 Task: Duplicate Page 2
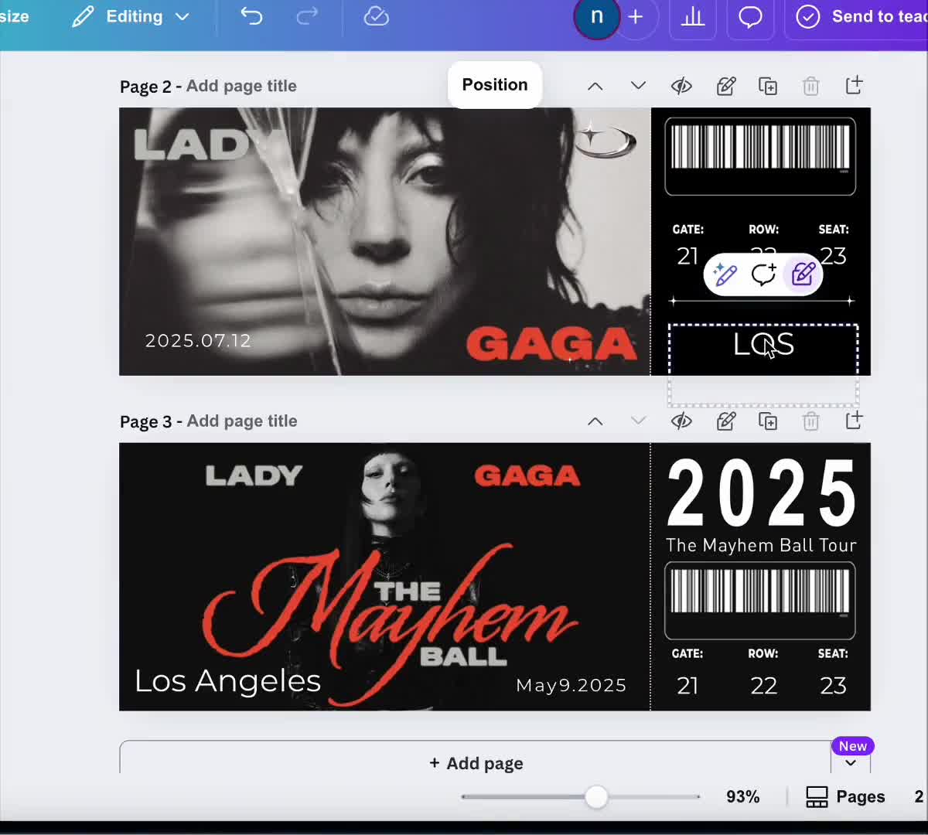(768, 86)
